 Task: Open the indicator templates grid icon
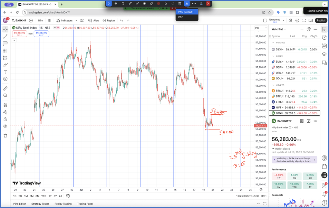(x=82, y=20)
